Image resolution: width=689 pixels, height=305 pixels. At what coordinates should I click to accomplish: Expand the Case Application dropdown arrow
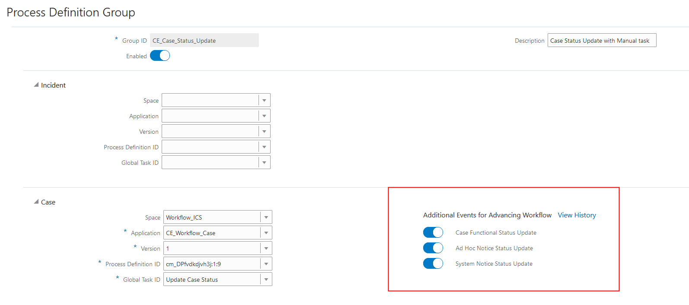266,233
